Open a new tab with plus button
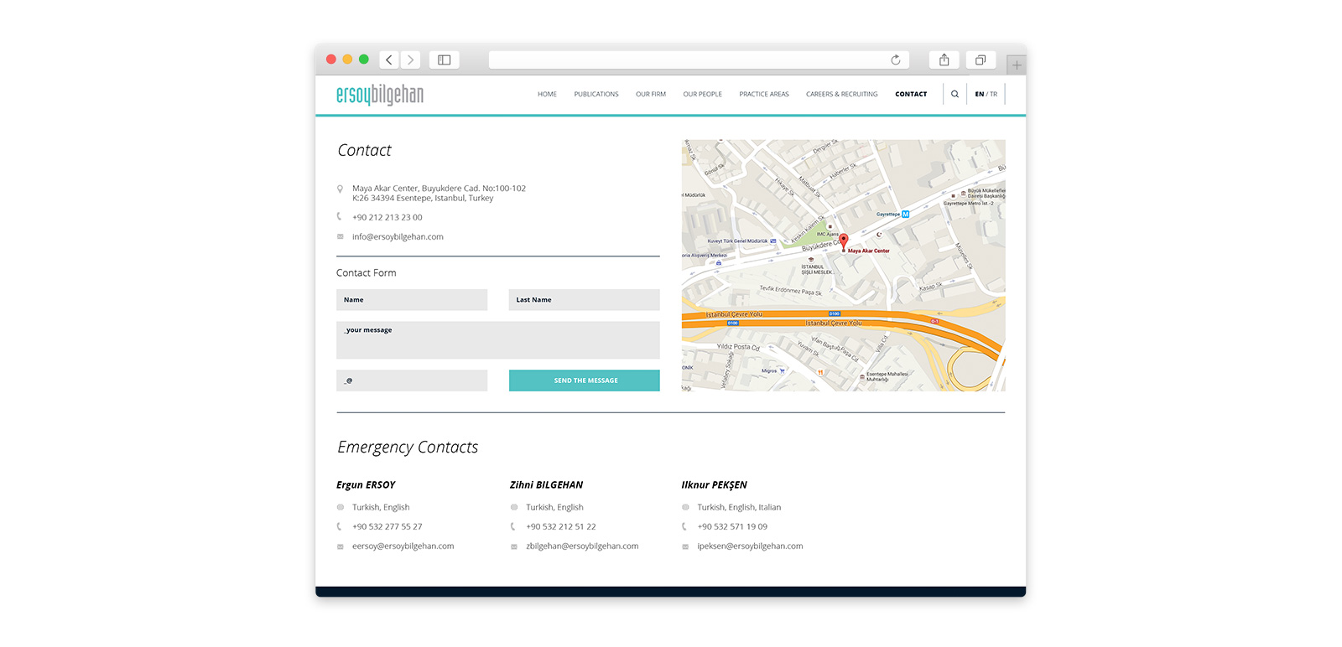The image size is (1342, 647). point(1016,65)
